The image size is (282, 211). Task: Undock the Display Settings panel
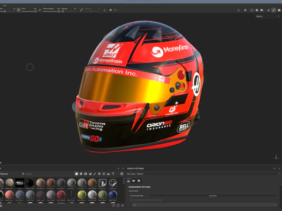coord(274,168)
